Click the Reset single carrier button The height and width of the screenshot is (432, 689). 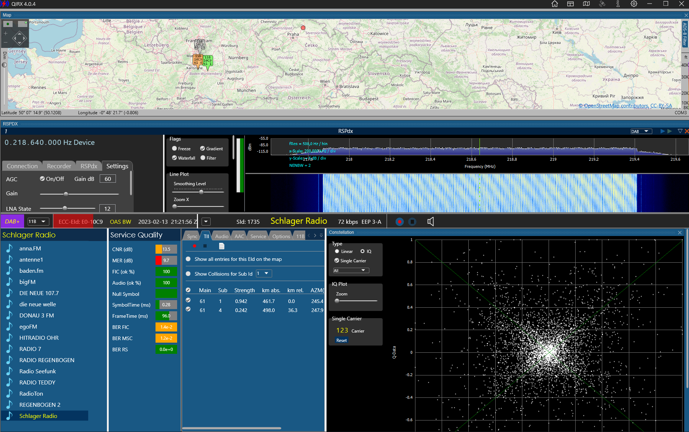342,340
